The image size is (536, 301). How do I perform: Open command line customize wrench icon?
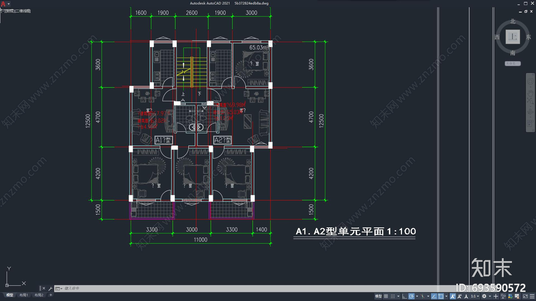(50, 288)
